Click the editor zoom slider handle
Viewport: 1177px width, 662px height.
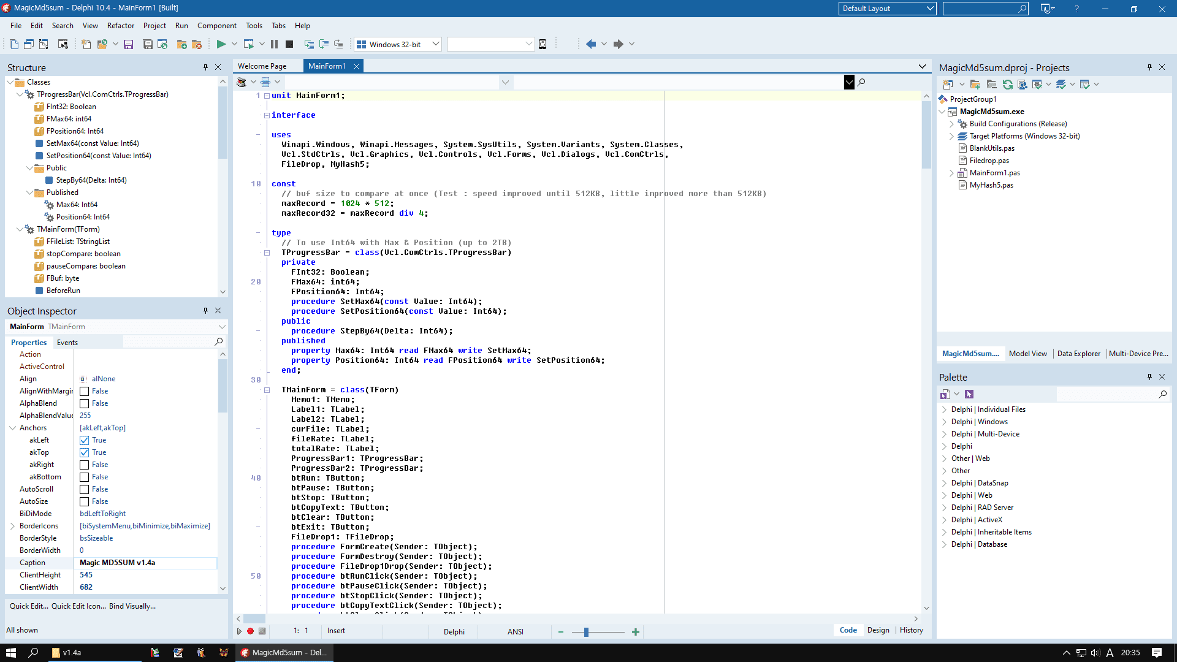tap(586, 632)
